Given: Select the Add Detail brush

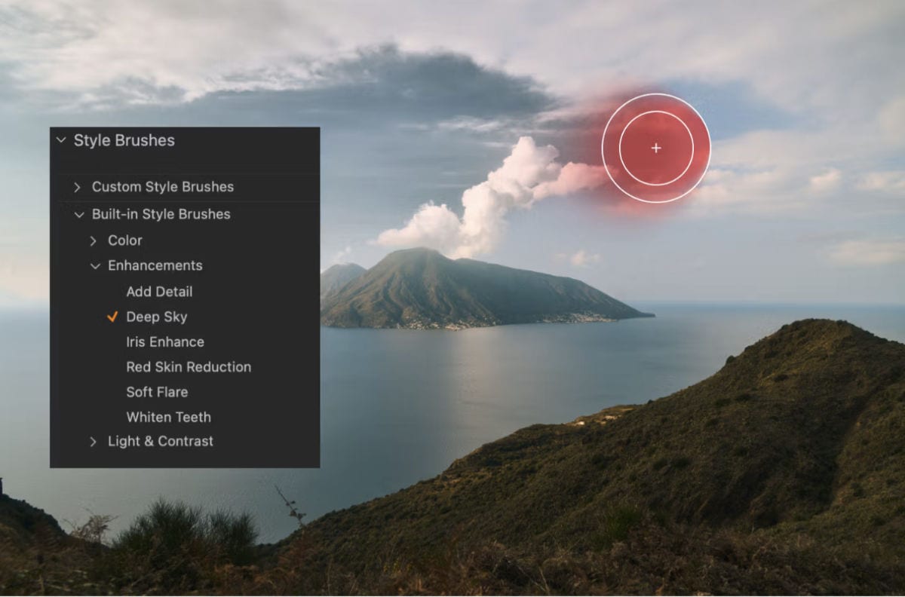Looking at the screenshot, I should point(159,291).
